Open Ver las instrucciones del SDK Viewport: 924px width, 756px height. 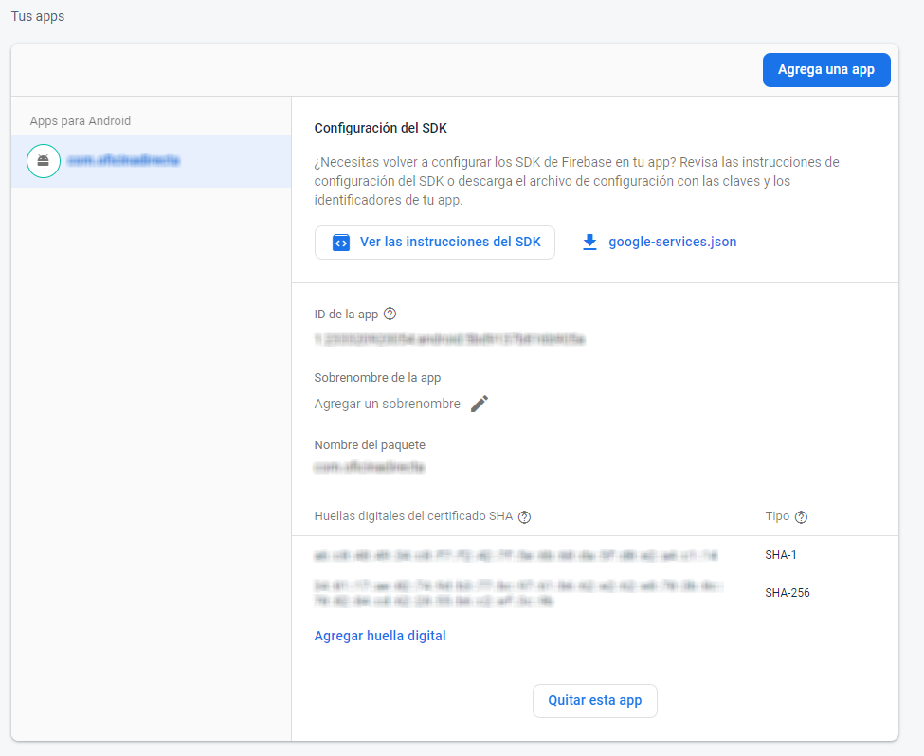click(x=434, y=243)
